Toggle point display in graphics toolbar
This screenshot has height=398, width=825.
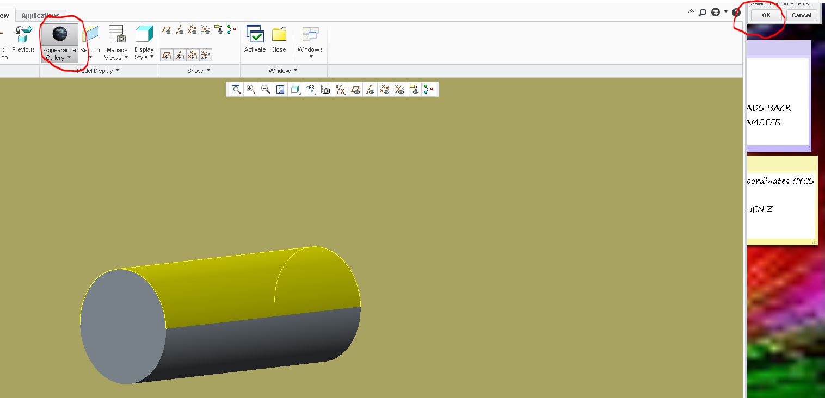click(385, 89)
